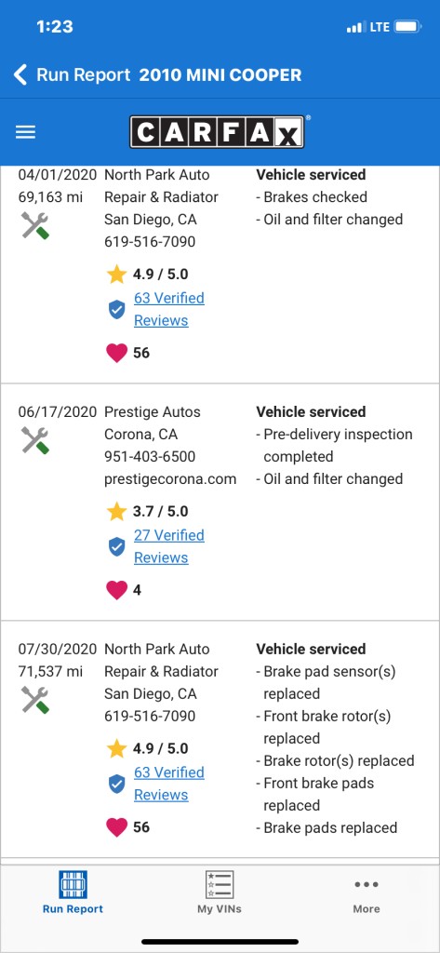Tap the CARFAX logo
Viewport: 440px width, 953px height.
(x=217, y=132)
